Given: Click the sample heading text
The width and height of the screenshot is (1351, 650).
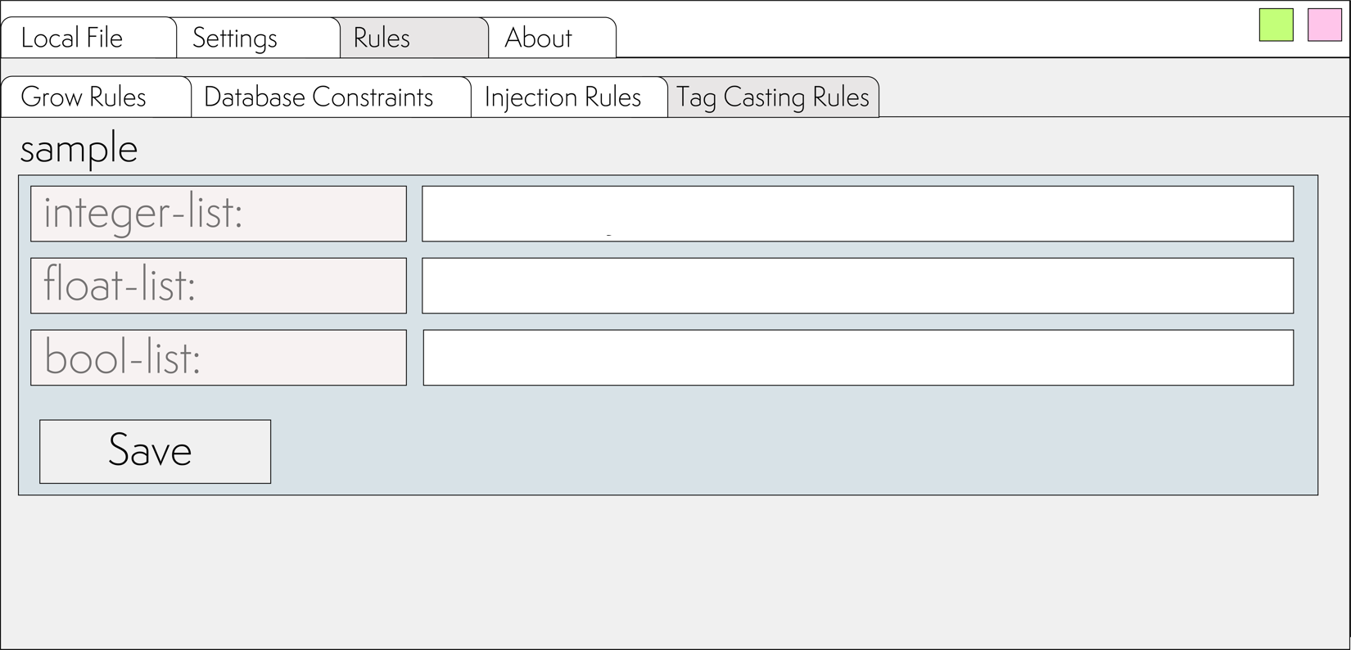Looking at the screenshot, I should coord(79,149).
